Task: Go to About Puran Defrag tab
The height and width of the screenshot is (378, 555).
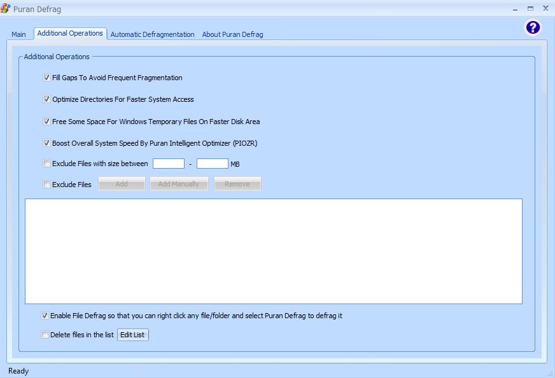Action: [x=232, y=34]
